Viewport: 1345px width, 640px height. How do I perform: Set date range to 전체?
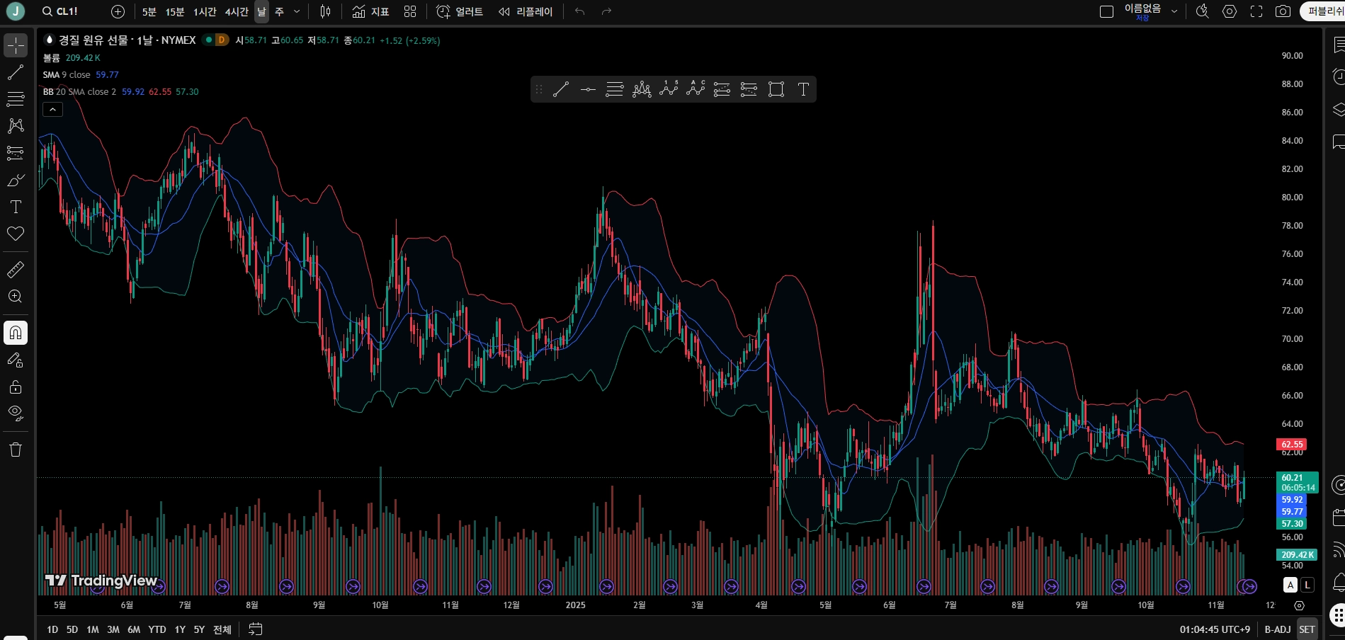(222, 629)
